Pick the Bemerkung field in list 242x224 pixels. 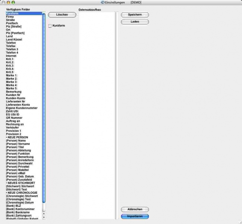tap(14, 92)
